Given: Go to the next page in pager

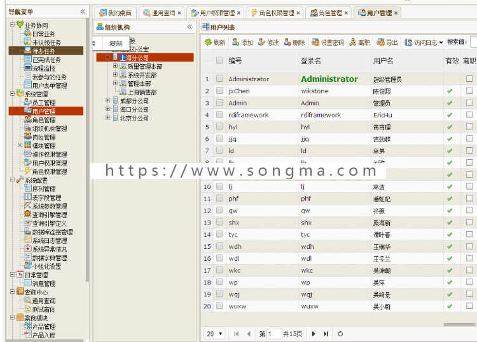Looking at the screenshot, I should tap(314, 334).
